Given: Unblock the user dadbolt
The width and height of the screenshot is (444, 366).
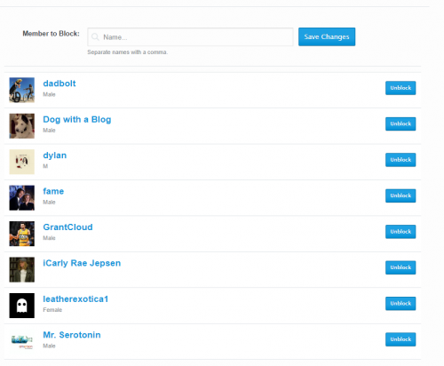Looking at the screenshot, I should 400,88.
